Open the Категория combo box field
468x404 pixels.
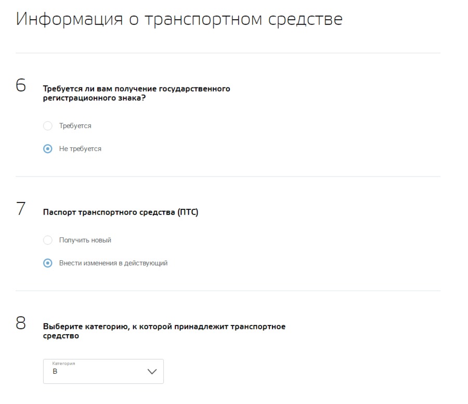(x=103, y=372)
